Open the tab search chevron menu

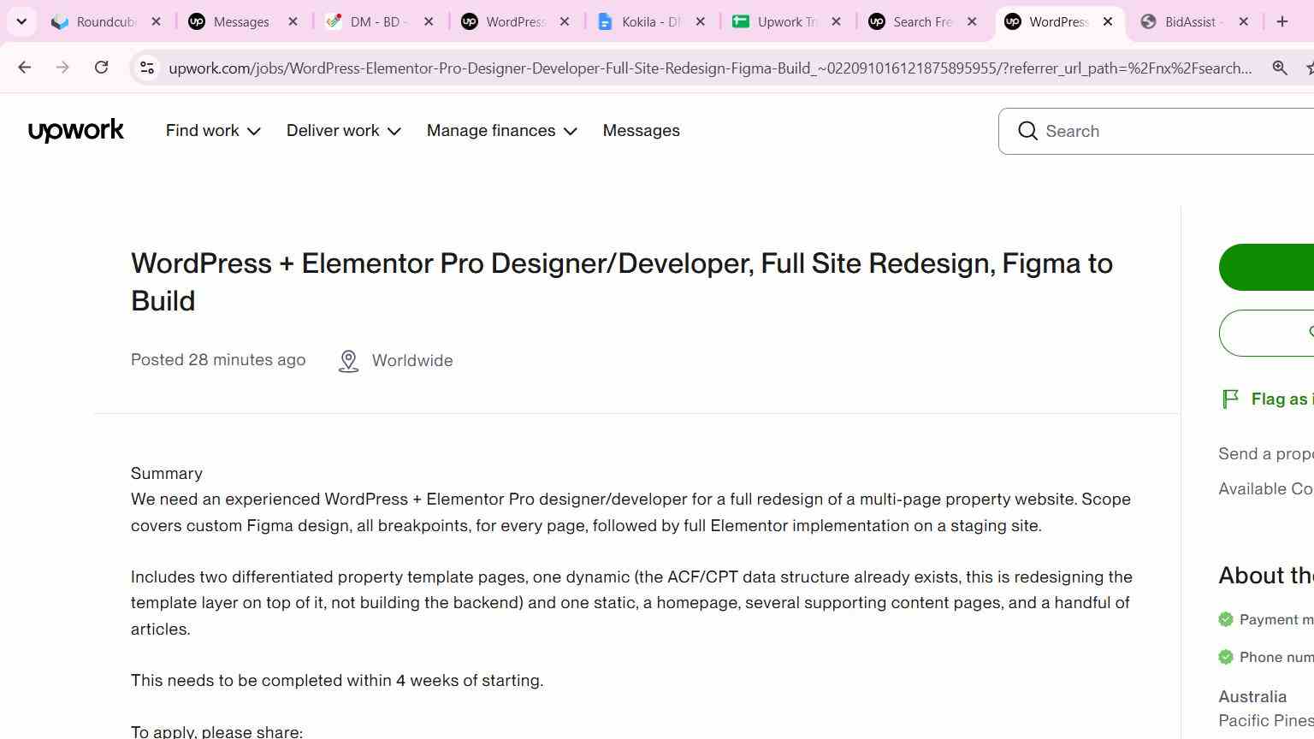[x=21, y=21]
